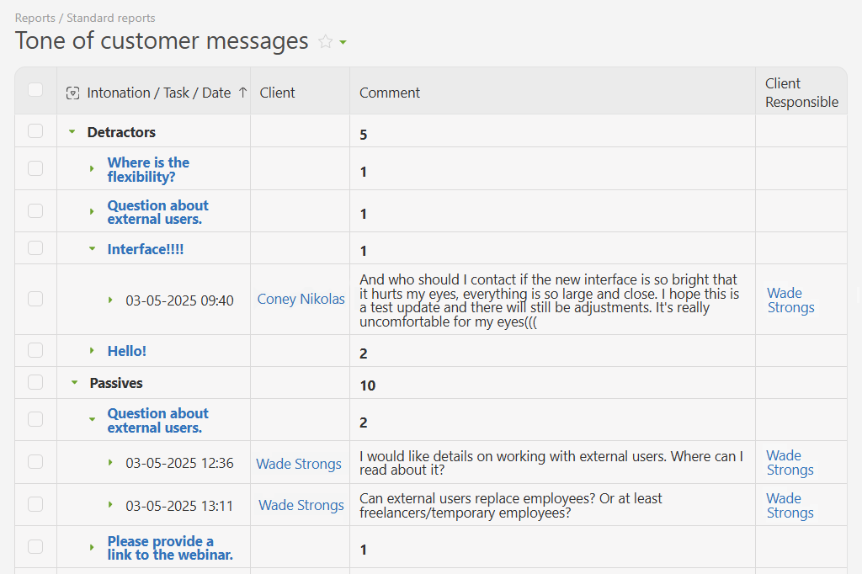862x574 pixels.
Task: Check the 'Please provide a link to the webinar' checkbox
Action: tap(35, 546)
